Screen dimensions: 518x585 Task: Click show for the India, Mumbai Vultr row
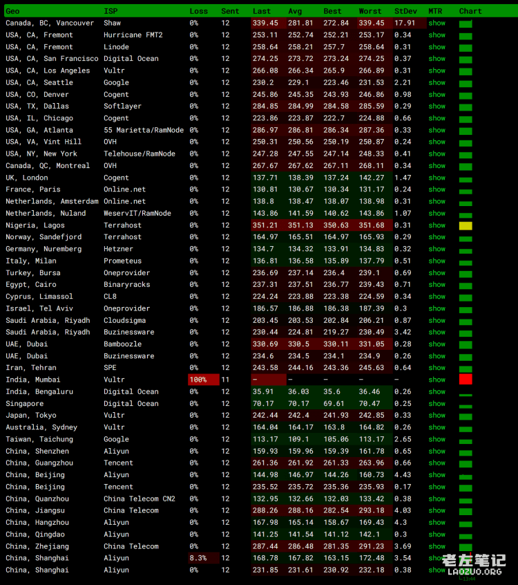coord(437,380)
